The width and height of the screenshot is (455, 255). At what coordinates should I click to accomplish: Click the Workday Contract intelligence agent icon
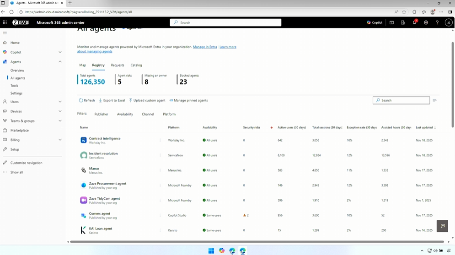pyautogui.click(x=83, y=140)
